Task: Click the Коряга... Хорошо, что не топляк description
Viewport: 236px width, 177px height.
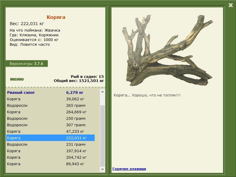Action: pos(147,95)
